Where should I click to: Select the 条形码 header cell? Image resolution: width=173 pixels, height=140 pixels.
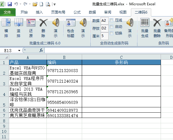[x=121, y=62]
